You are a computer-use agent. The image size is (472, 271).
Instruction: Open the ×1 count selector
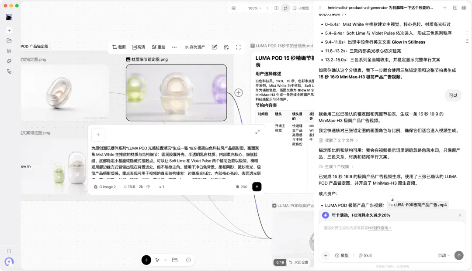pos(162,186)
